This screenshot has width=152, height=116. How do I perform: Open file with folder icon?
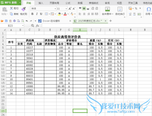tap(2, 21)
